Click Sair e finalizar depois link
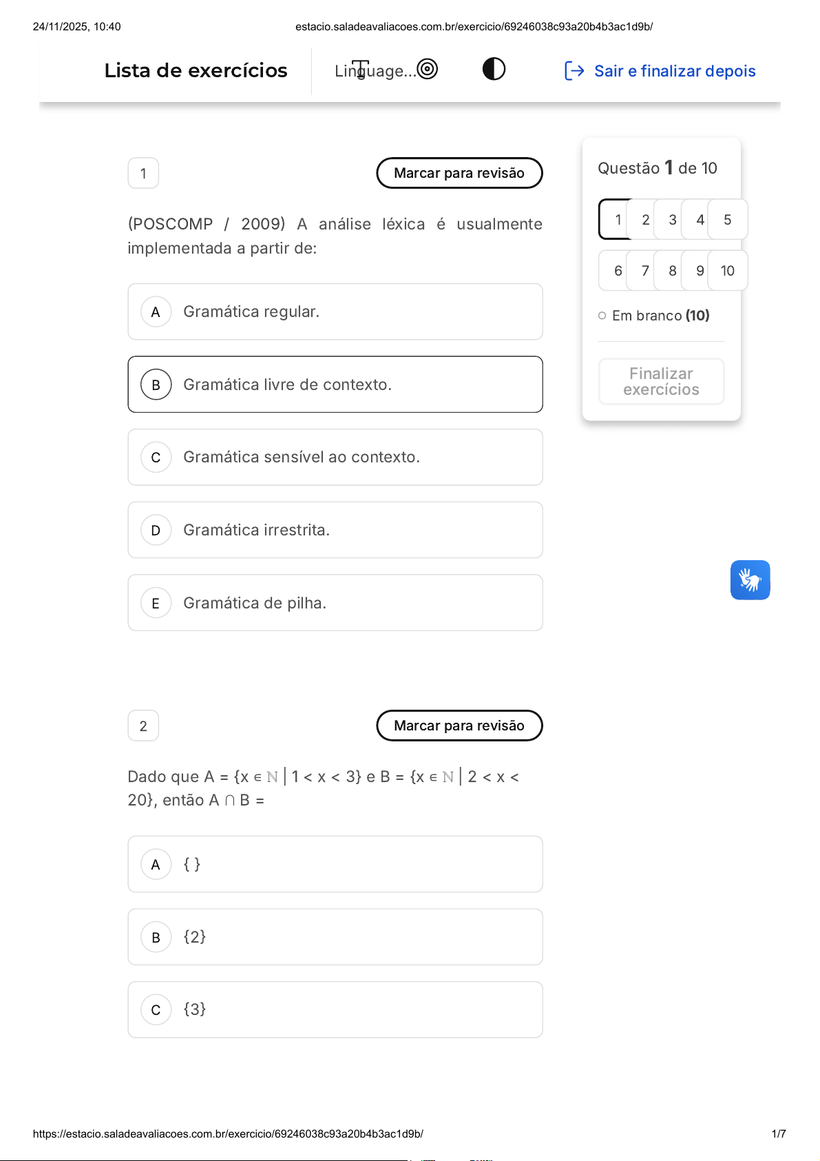This screenshot has width=820, height=1161. pyautogui.click(x=674, y=71)
